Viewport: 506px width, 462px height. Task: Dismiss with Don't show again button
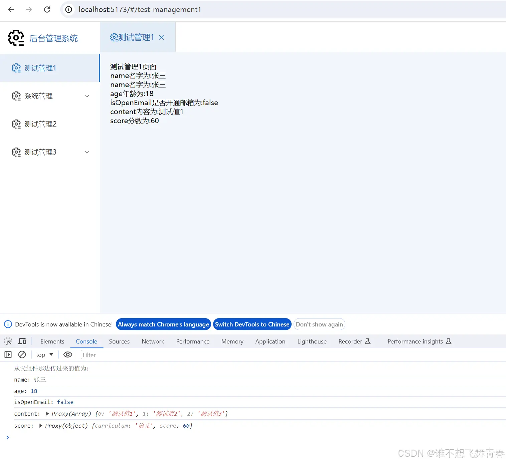point(319,324)
